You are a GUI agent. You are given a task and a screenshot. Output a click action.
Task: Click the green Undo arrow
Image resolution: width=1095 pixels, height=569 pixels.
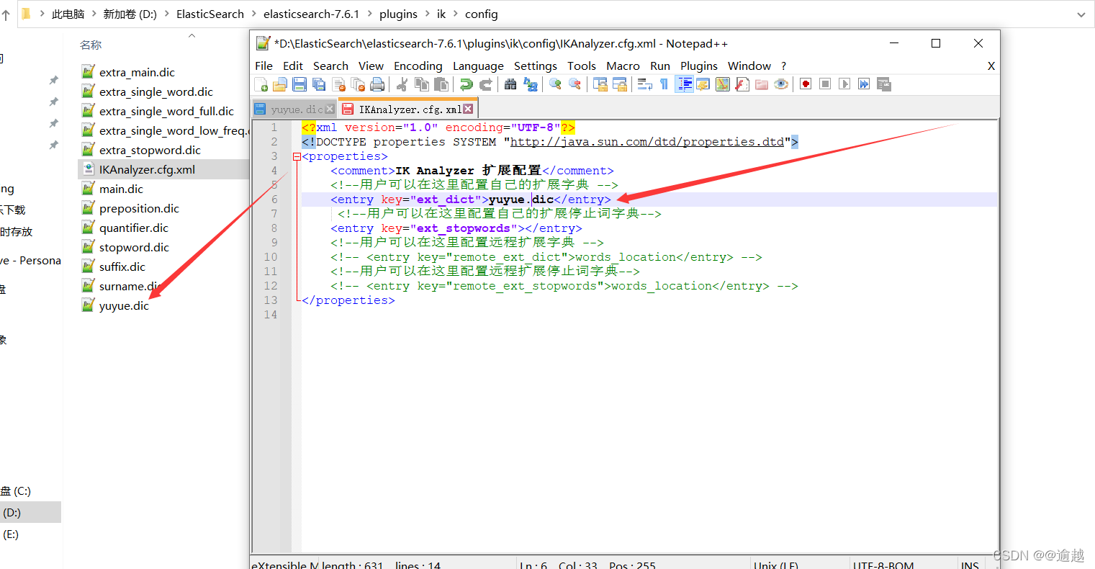(467, 84)
